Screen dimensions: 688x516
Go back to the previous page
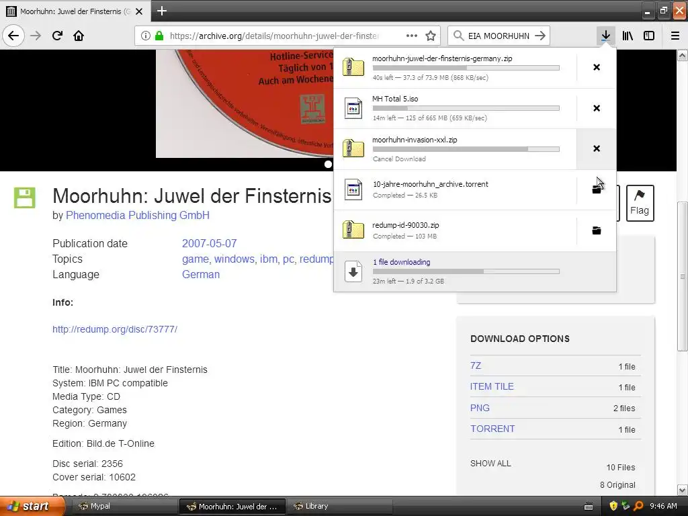pyautogui.click(x=13, y=36)
